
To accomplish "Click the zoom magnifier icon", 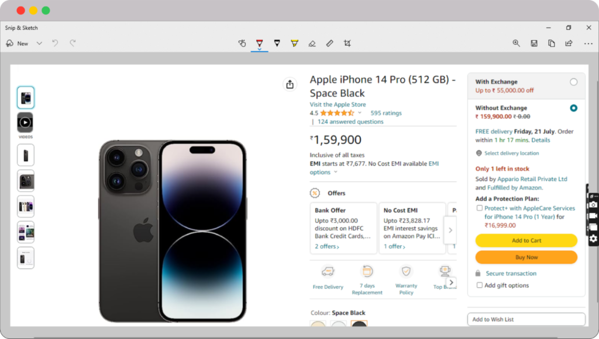I will (516, 43).
